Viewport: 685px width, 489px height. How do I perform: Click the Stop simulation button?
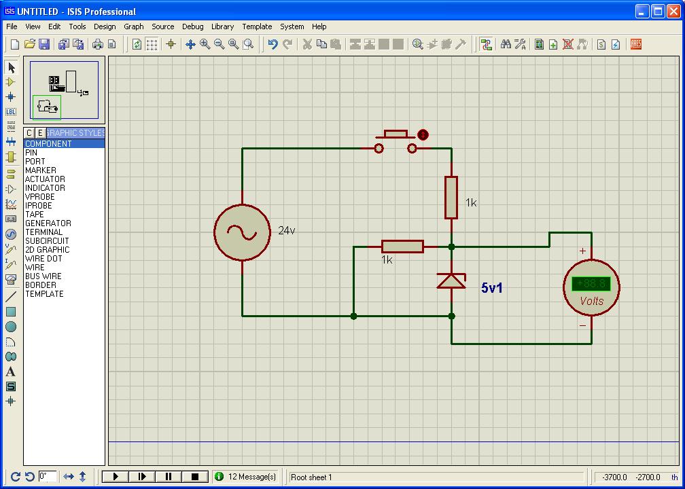tap(195, 477)
